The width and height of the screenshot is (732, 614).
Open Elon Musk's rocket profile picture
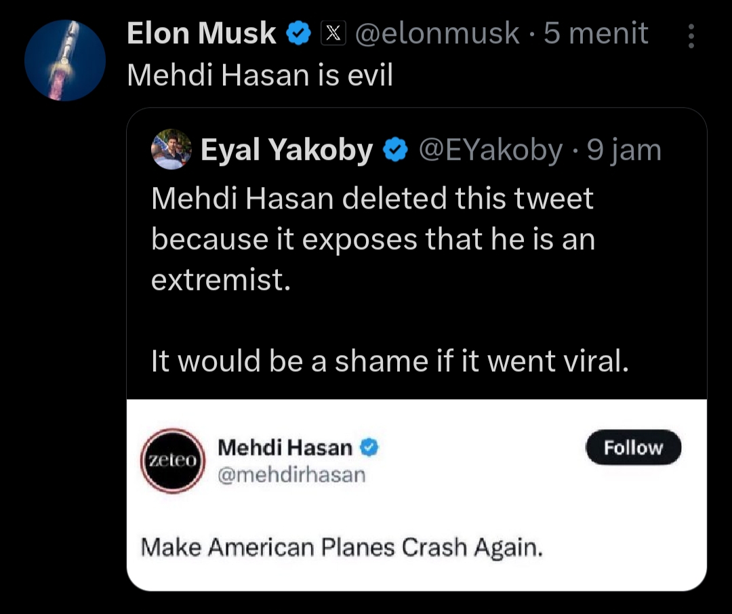65,60
